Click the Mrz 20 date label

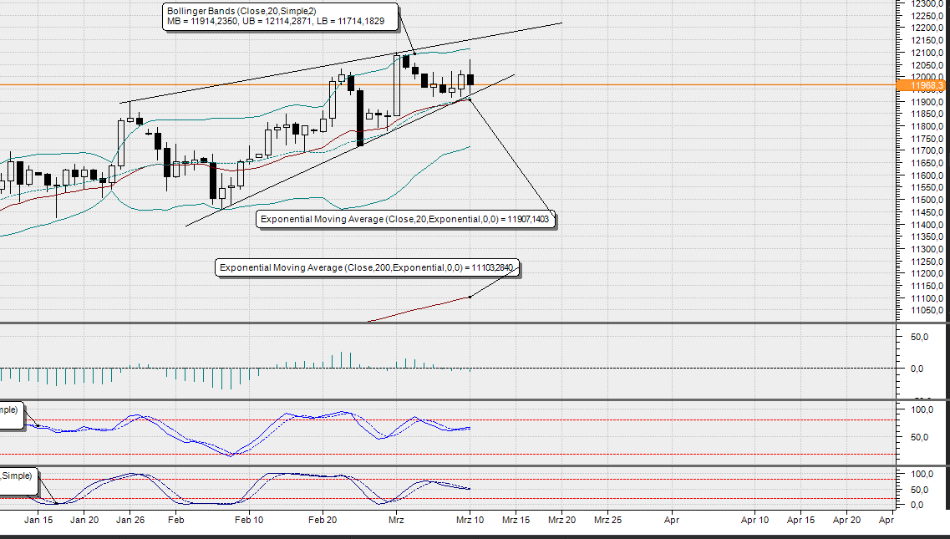(562, 520)
